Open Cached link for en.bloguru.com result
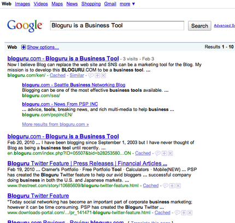 pos(143,154)
